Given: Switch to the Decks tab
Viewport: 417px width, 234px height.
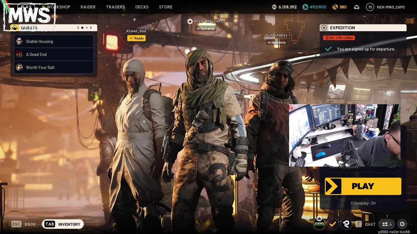Looking at the screenshot, I should pos(142,7).
